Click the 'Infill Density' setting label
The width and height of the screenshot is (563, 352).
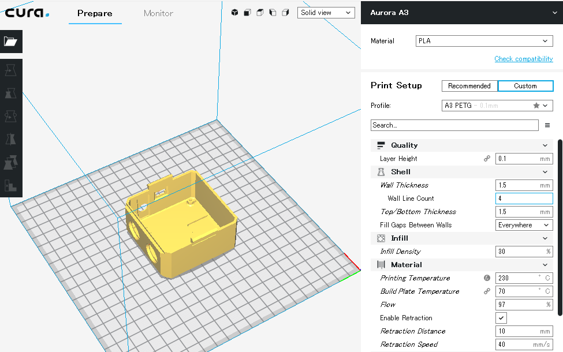pos(400,252)
